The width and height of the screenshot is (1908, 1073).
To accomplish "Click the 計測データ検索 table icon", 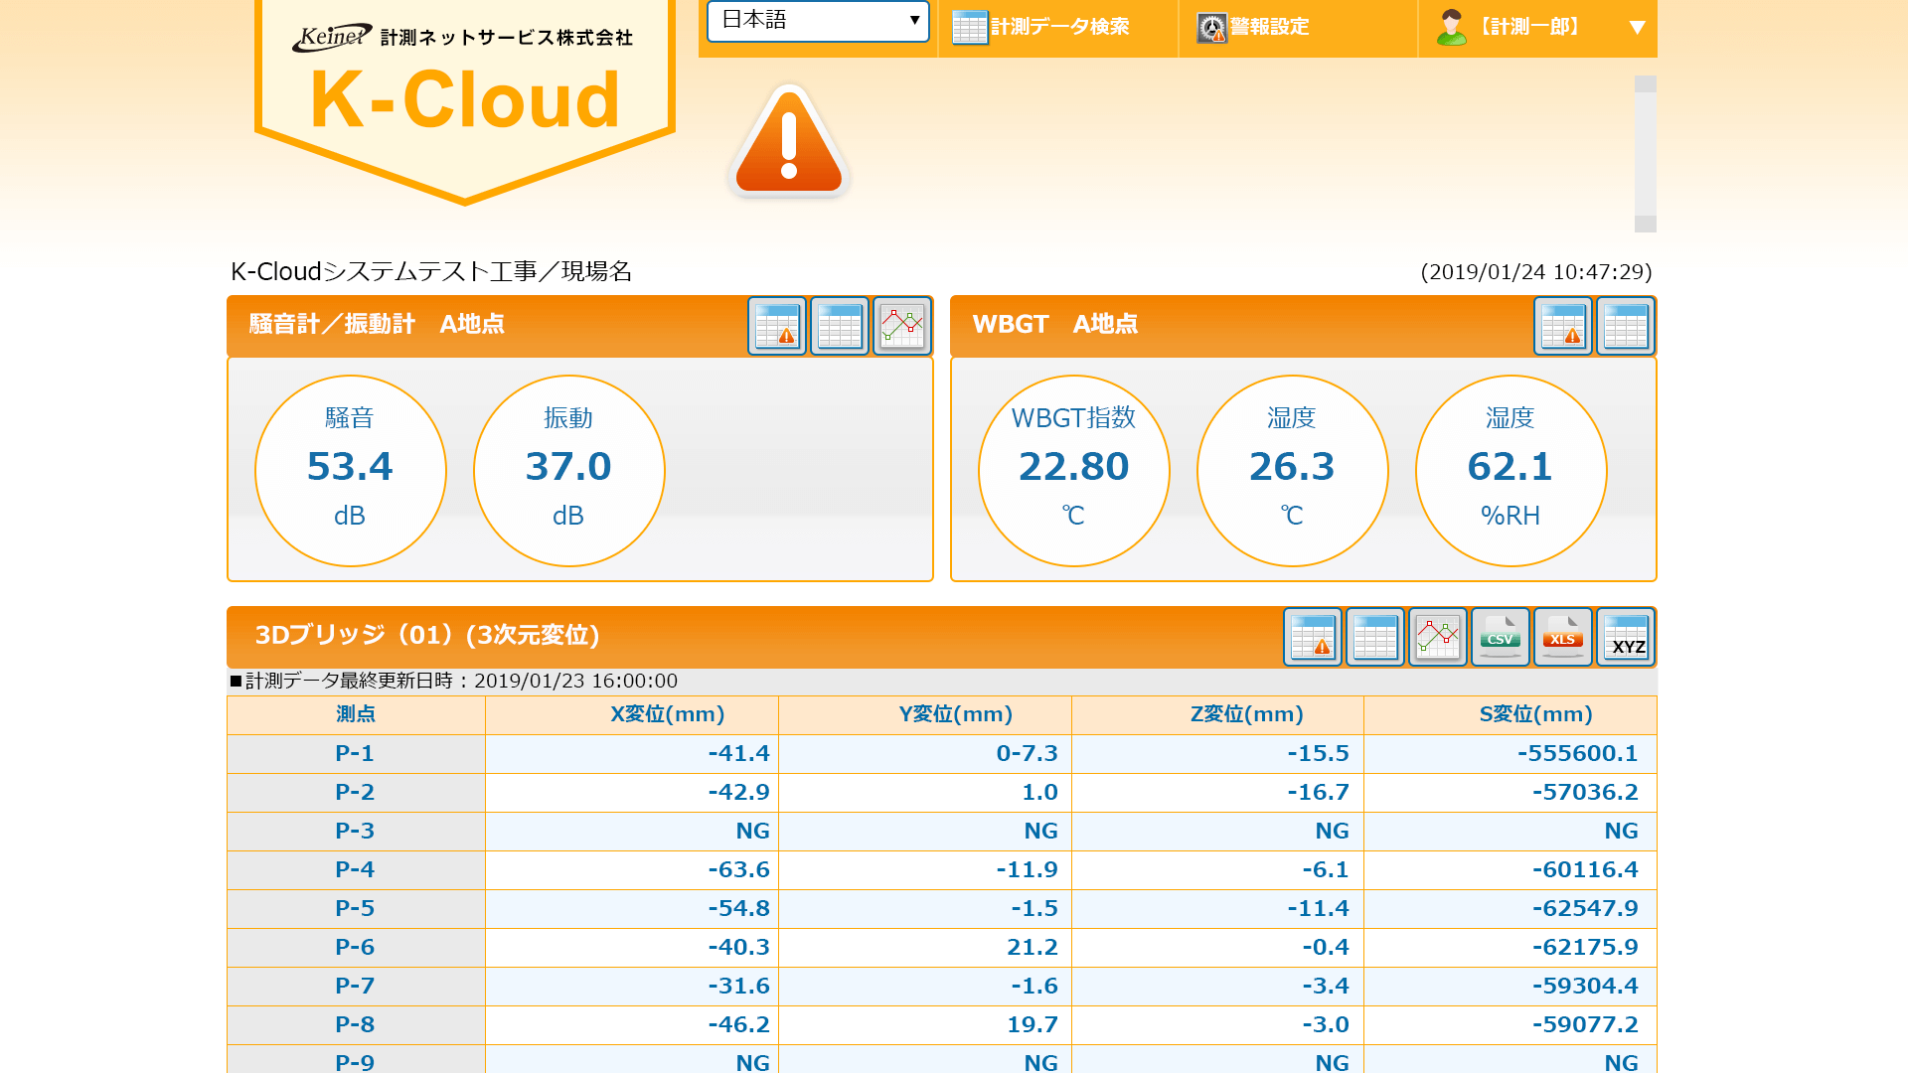I will pos(969,27).
